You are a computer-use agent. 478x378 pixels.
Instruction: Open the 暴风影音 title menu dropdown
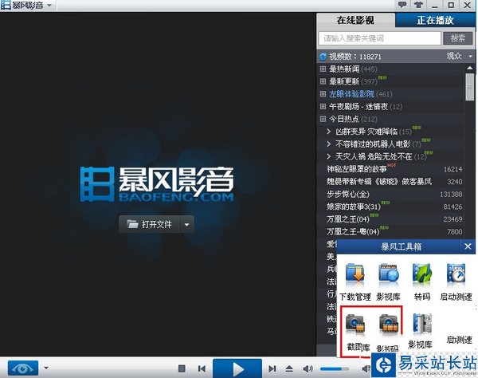[49, 6]
